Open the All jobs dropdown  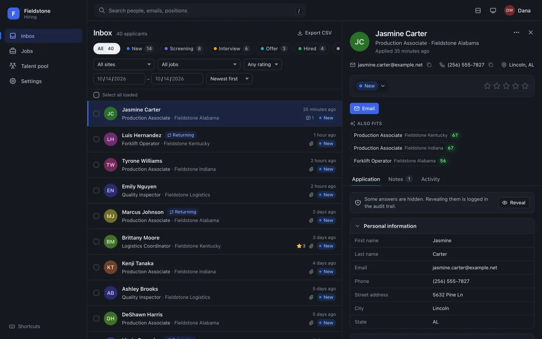tap(199, 64)
